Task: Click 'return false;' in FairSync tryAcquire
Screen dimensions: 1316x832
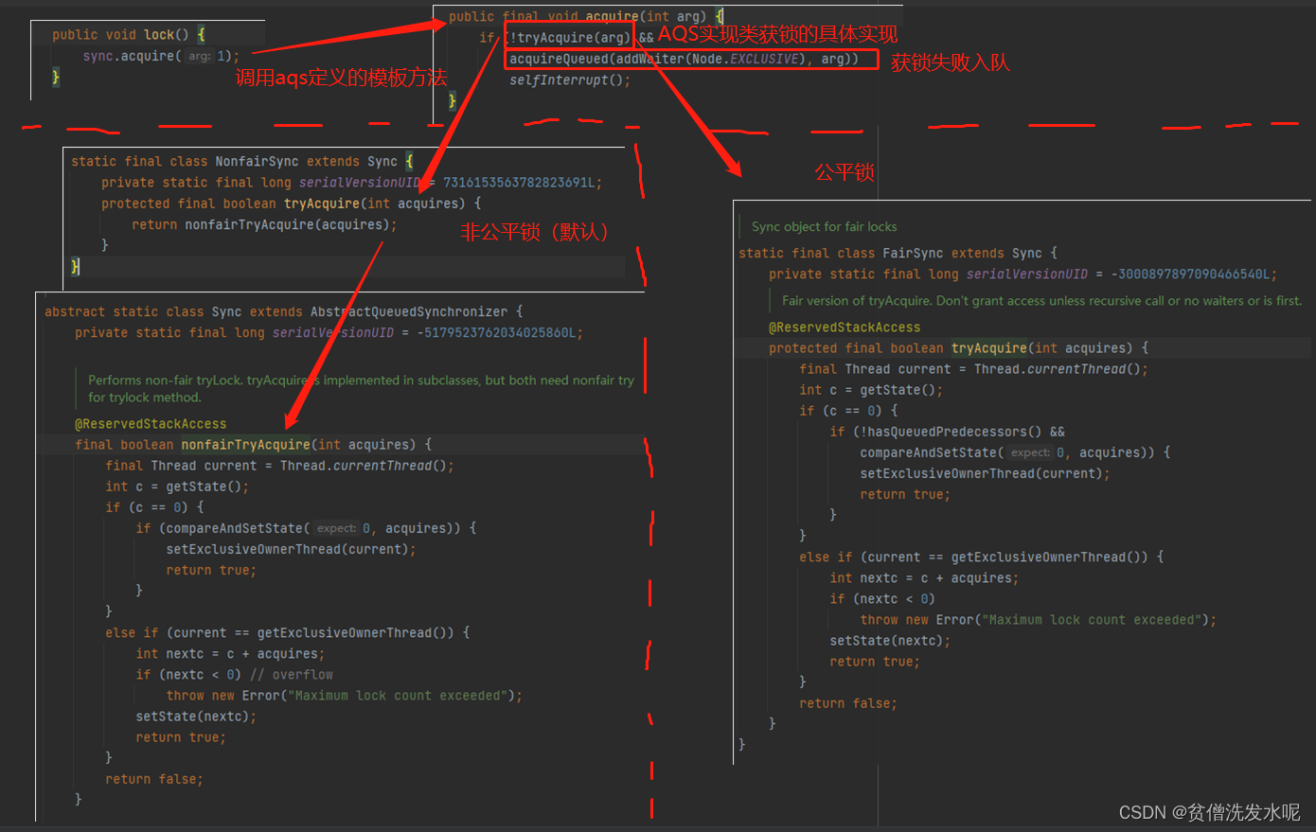Action: point(848,703)
